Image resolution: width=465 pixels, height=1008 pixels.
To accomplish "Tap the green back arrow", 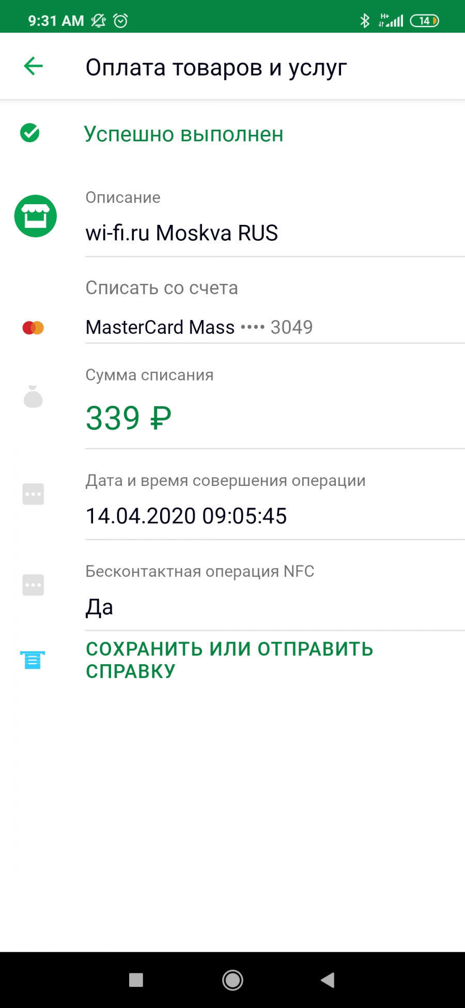I will 33,66.
